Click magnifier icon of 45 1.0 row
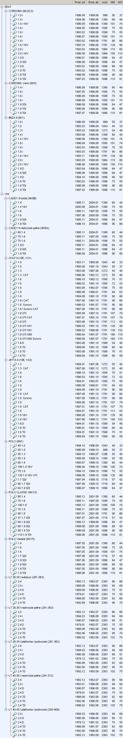The width and height of the screenshot is (123, 738). click(x=15, y=445)
